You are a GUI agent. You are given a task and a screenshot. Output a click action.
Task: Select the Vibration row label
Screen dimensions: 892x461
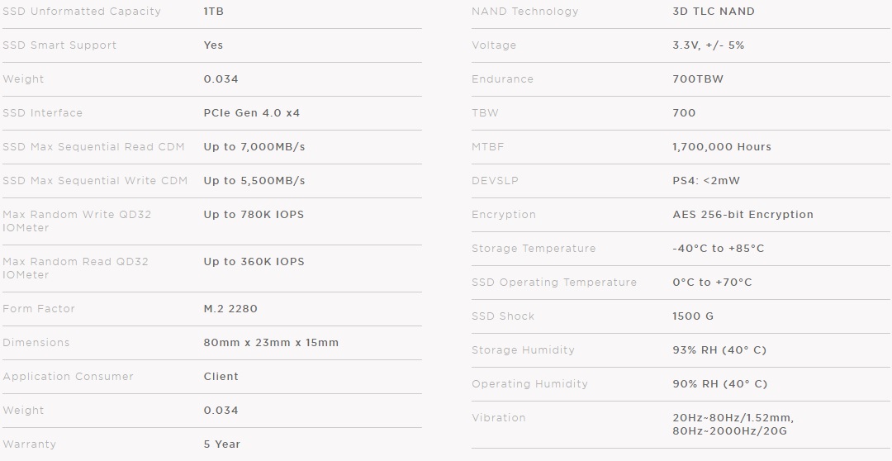(499, 418)
